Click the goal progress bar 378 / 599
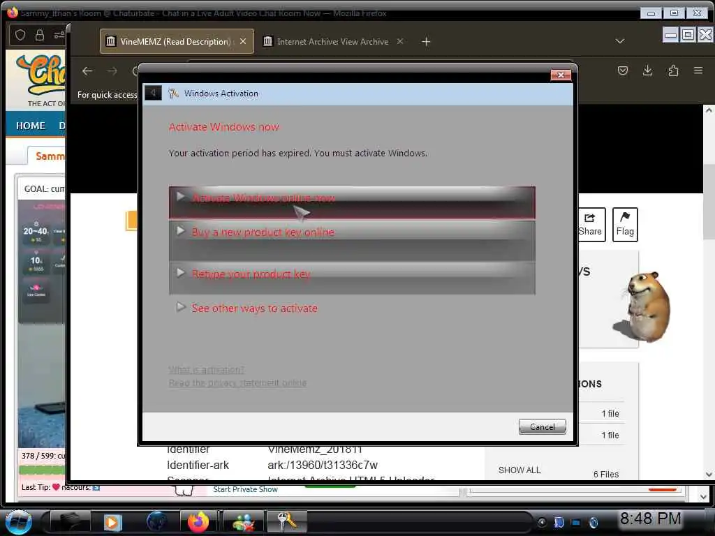Image resolution: width=715 pixels, height=536 pixels. pyautogui.click(x=42, y=469)
